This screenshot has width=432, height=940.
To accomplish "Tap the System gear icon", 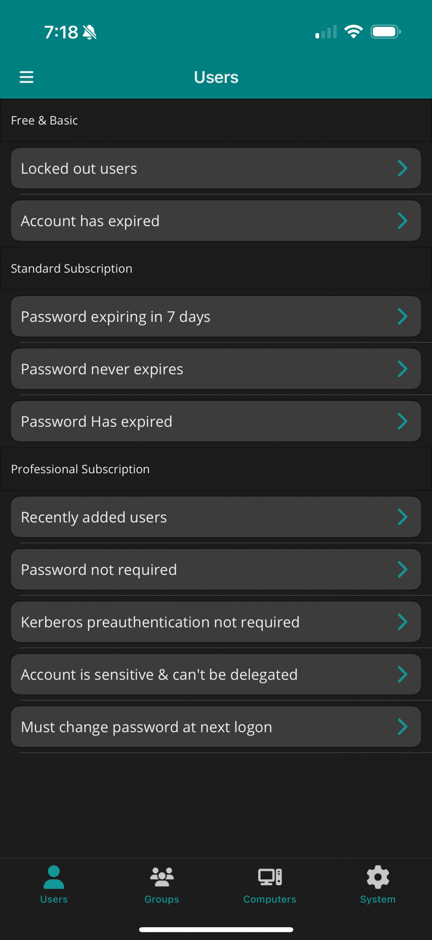I will click(x=378, y=877).
